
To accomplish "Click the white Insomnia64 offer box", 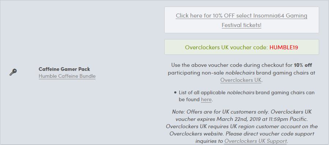I will (242, 20).
